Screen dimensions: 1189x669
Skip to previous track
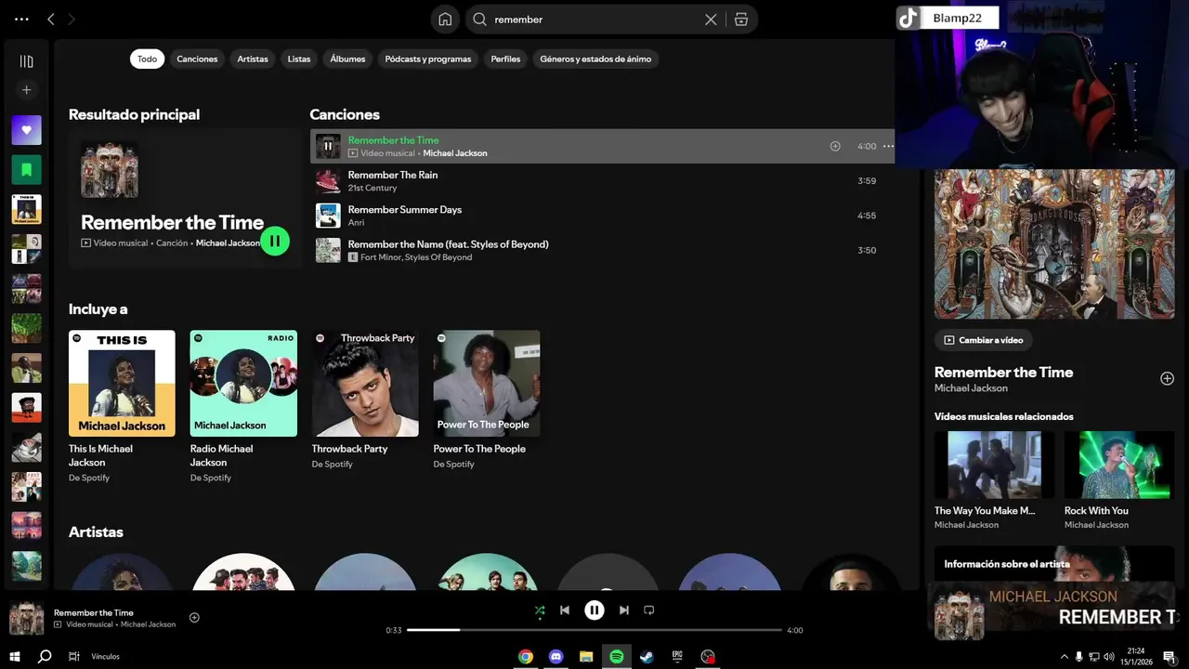point(565,610)
